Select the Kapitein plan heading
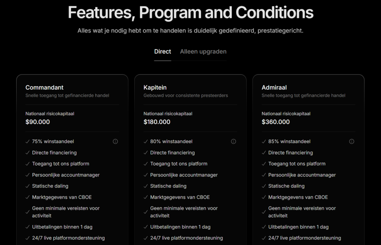The height and width of the screenshot is (245, 381). pyautogui.click(x=155, y=87)
